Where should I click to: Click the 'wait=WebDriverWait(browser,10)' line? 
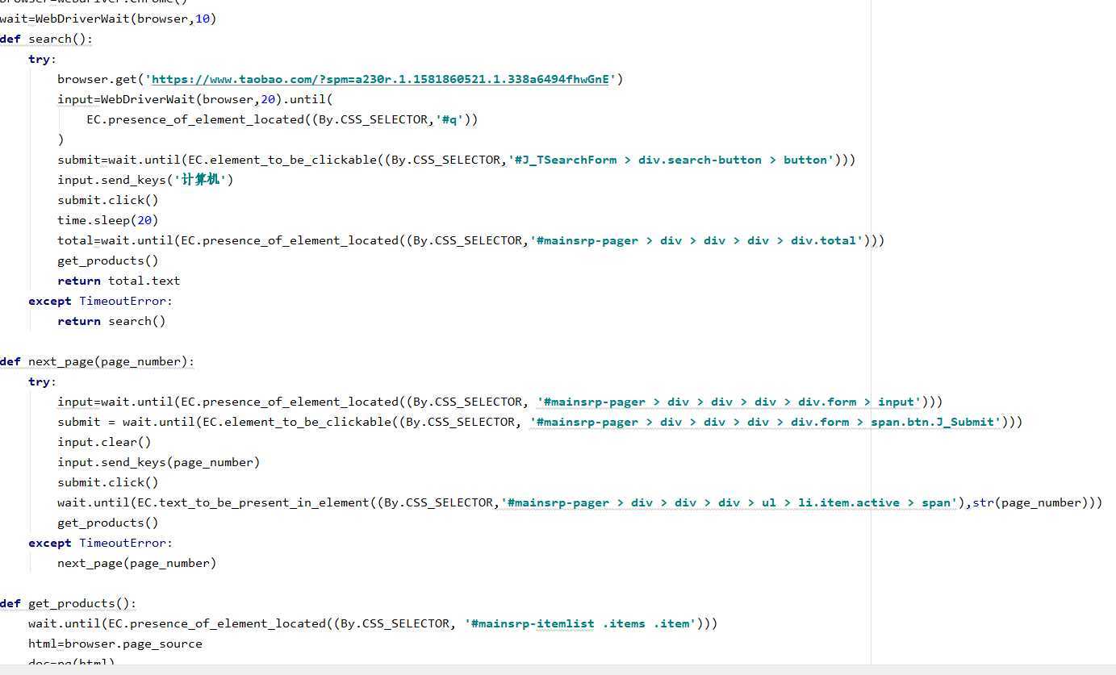tap(108, 19)
